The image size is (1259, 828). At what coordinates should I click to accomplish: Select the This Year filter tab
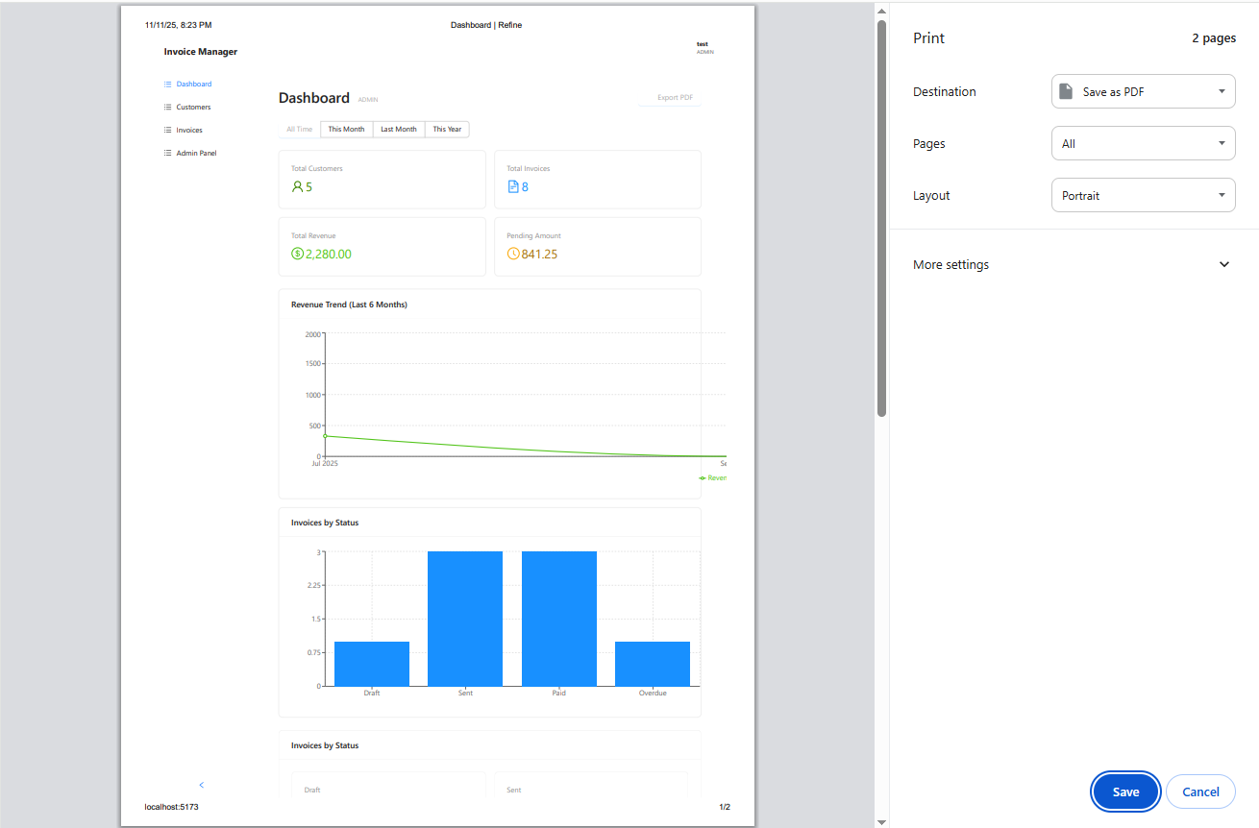click(447, 130)
